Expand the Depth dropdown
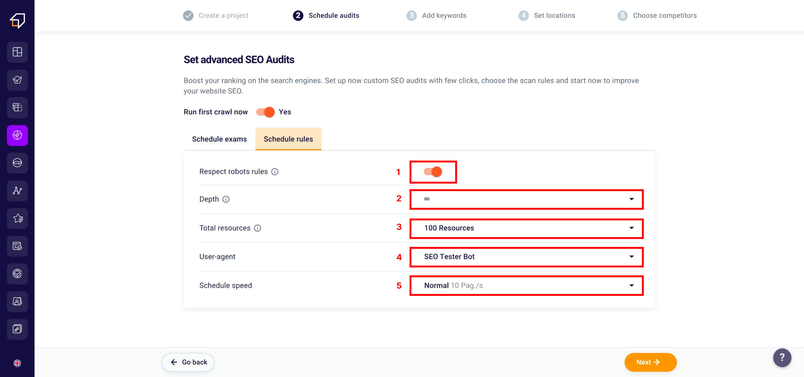This screenshot has height=377, width=804. coord(526,199)
